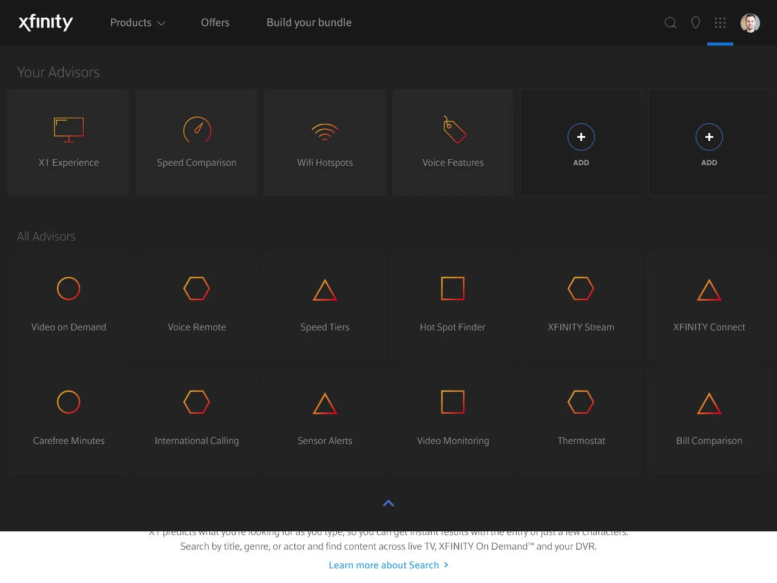
Task: Collapse the advisors panel with up chevron
Action: (388, 503)
